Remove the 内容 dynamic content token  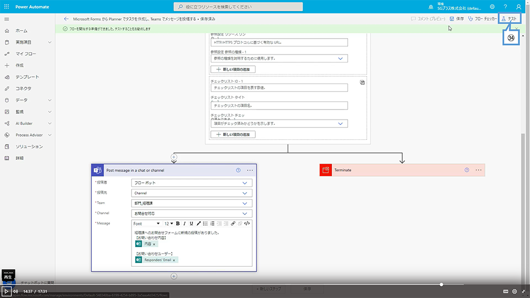pyautogui.click(x=154, y=244)
